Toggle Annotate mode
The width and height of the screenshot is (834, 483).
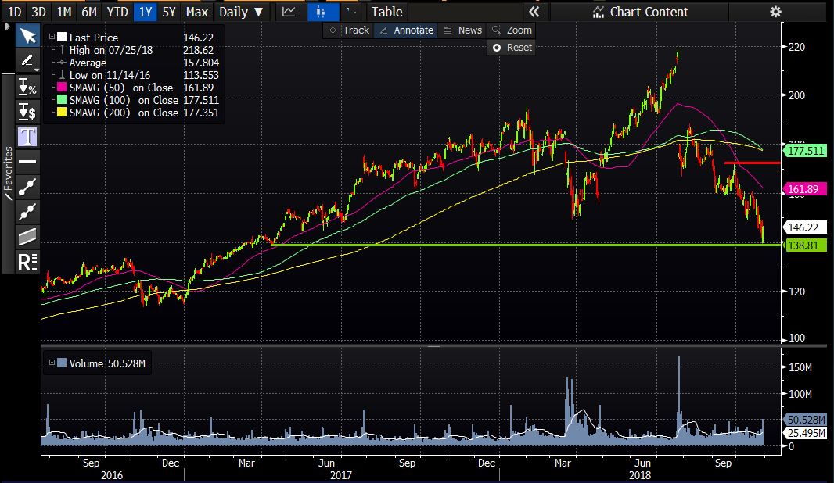[406, 30]
